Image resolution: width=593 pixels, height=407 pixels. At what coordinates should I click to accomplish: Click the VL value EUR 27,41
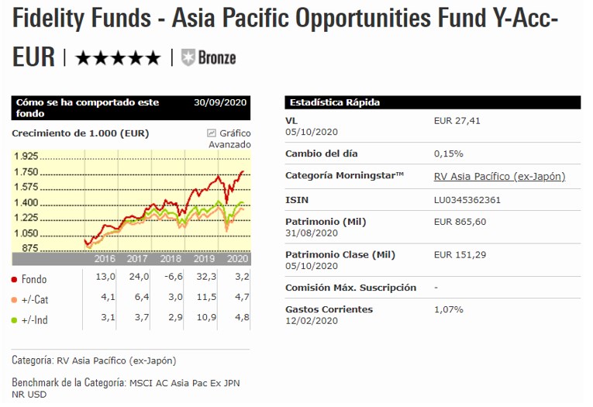pyautogui.click(x=458, y=122)
